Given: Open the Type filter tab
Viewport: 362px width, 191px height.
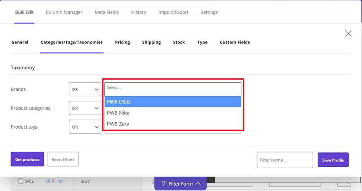Looking at the screenshot, I should [202, 42].
